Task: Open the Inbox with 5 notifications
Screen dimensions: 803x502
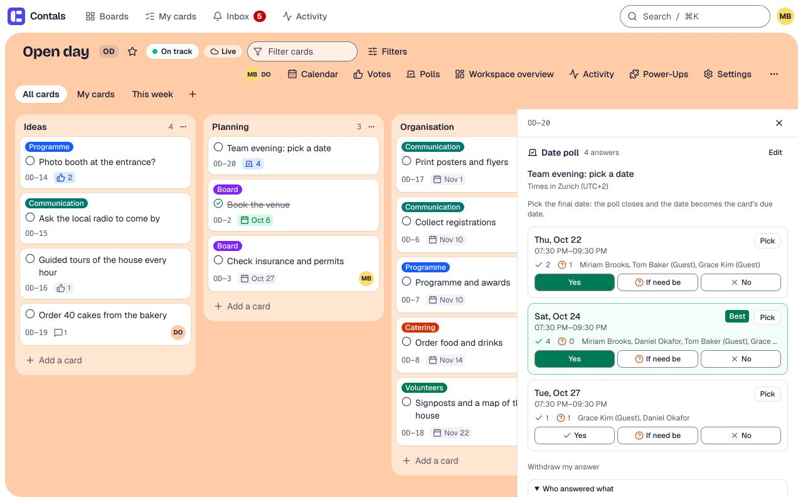Action: 239,16
